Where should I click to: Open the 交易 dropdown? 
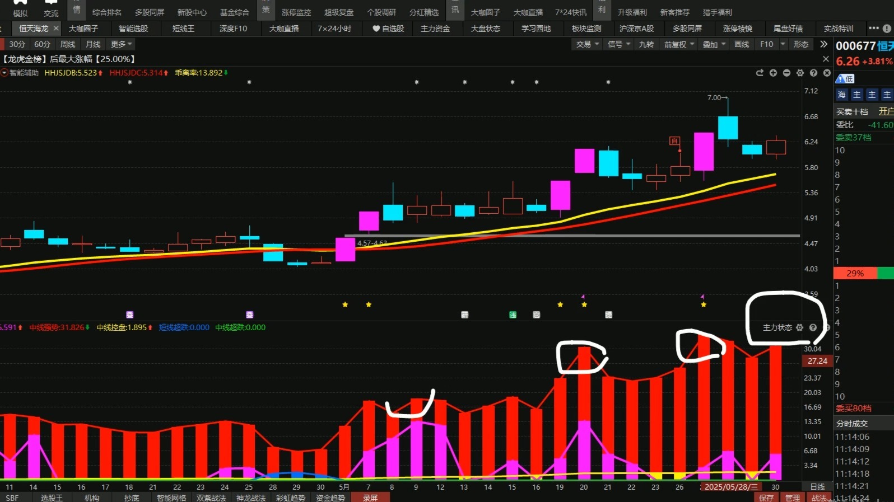point(588,44)
